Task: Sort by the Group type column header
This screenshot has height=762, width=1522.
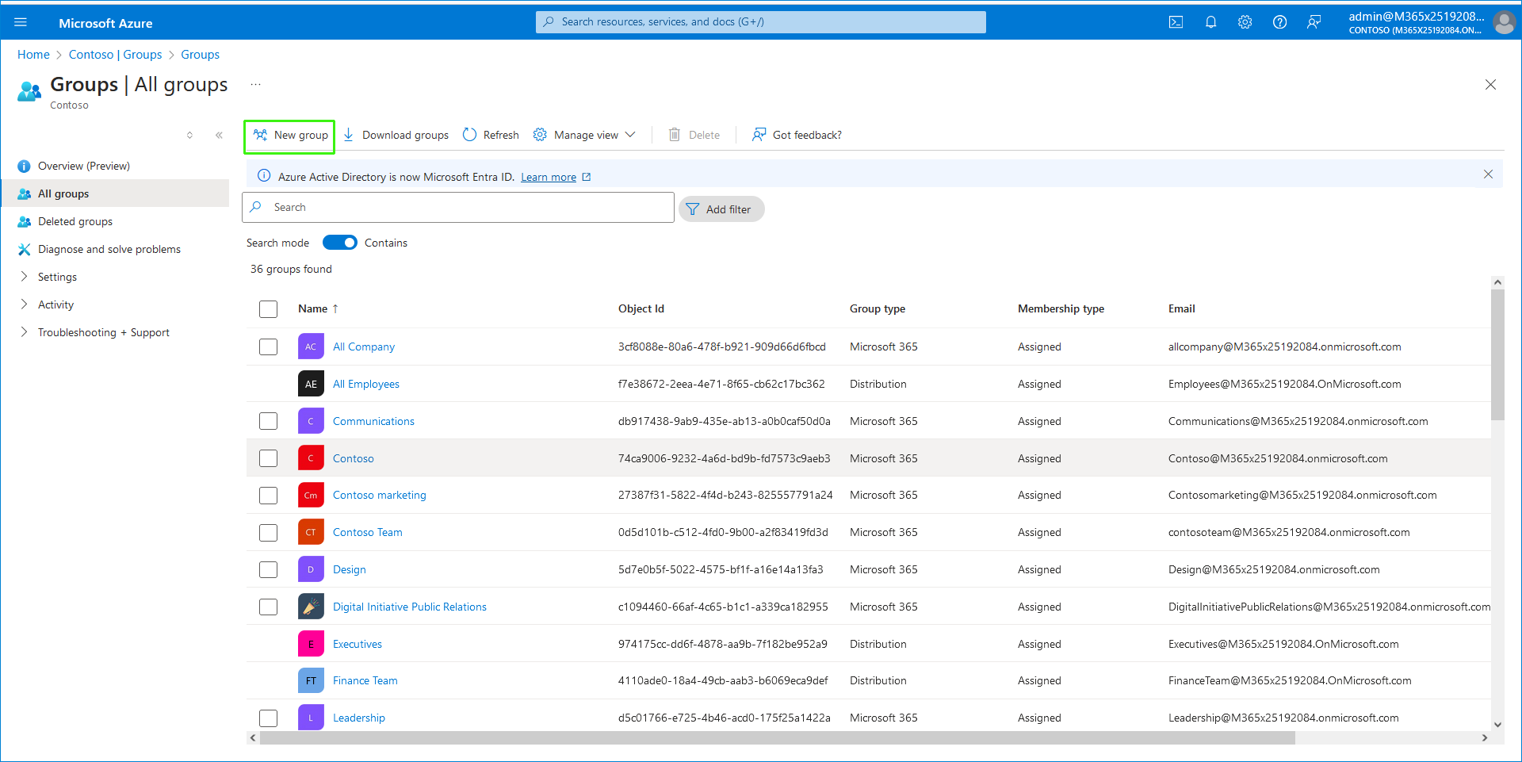Action: [x=877, y=309]
